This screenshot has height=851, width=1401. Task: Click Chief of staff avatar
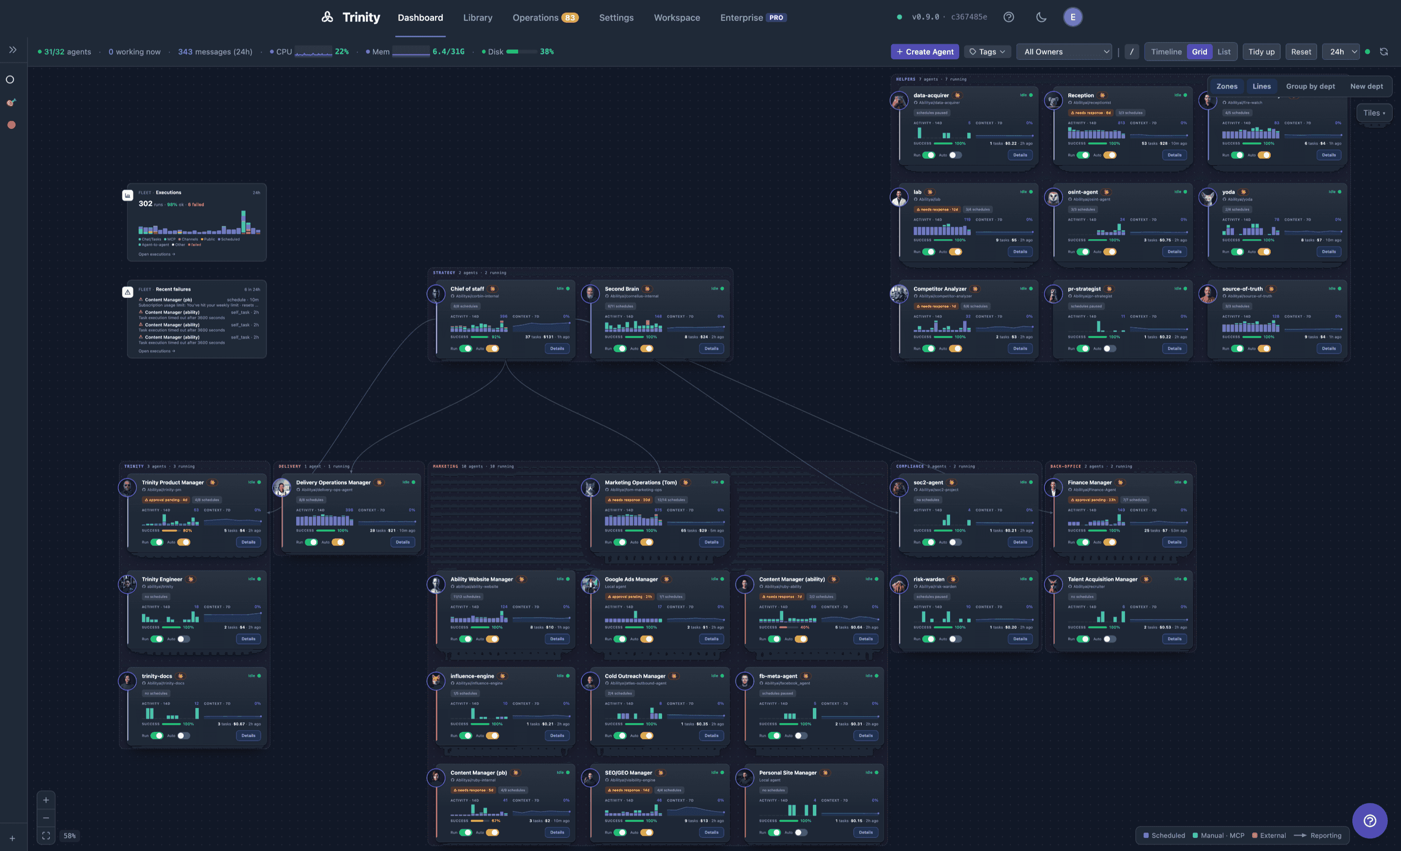(436, 294)
